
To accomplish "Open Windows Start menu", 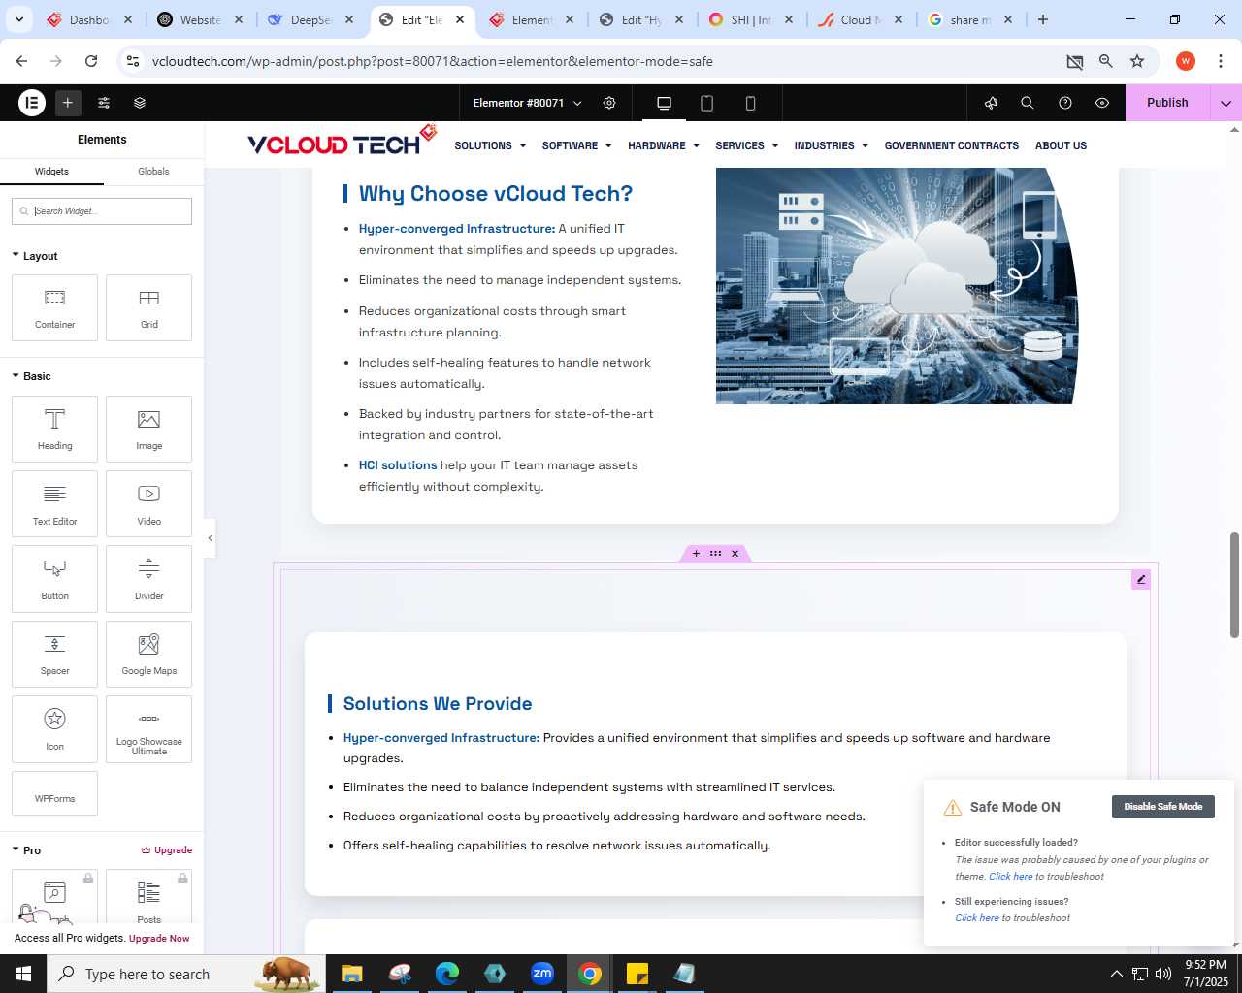I will coord(23,974).
